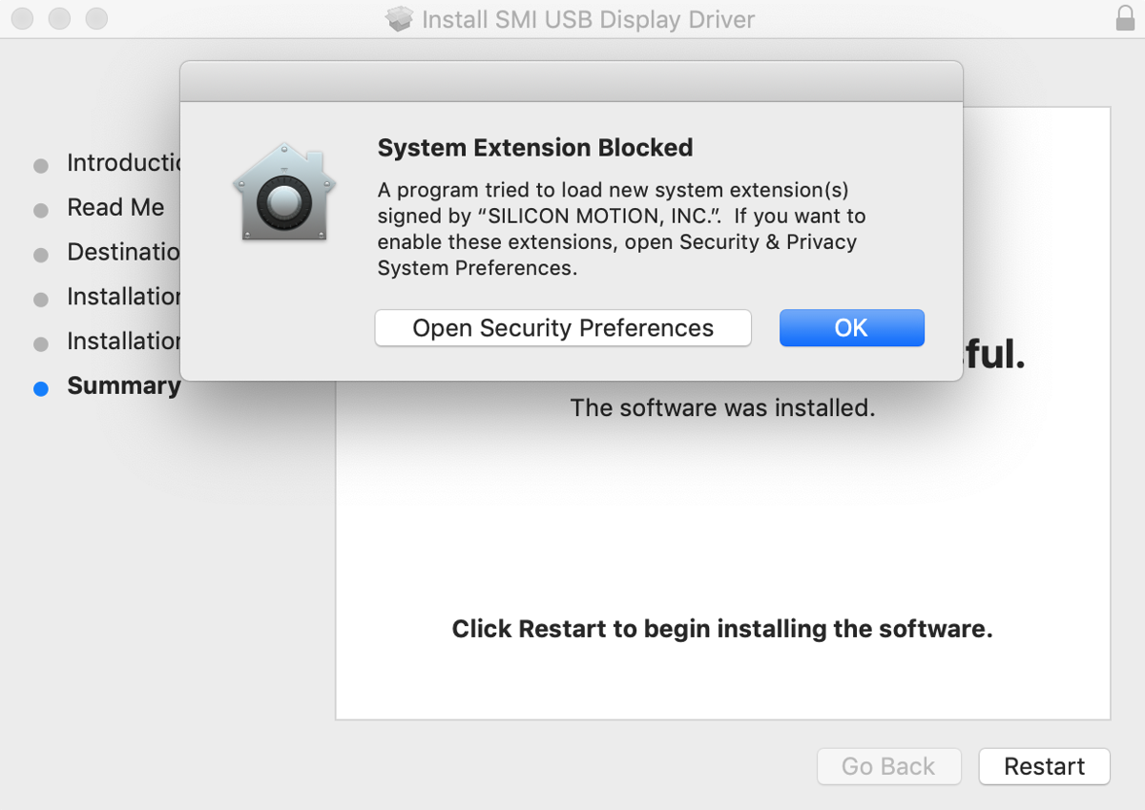Click the yellow minimize button

[59, 18]
